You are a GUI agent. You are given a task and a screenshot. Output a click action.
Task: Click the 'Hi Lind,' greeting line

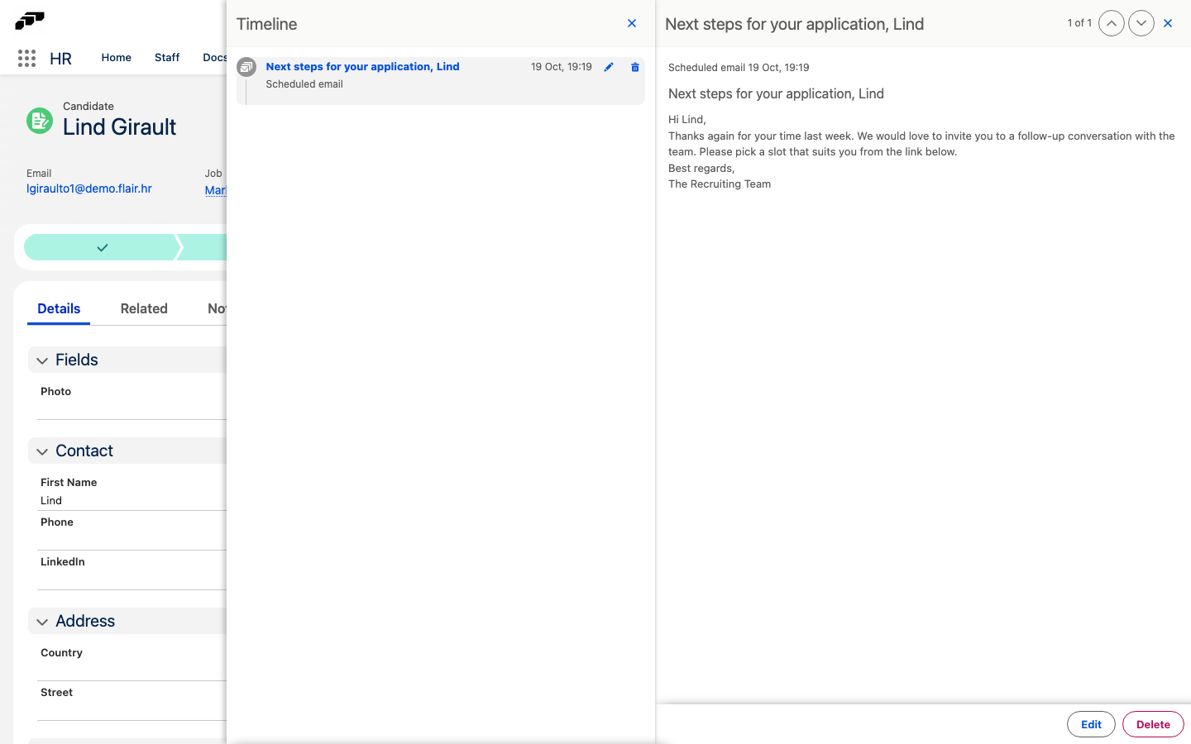(687, 120)
